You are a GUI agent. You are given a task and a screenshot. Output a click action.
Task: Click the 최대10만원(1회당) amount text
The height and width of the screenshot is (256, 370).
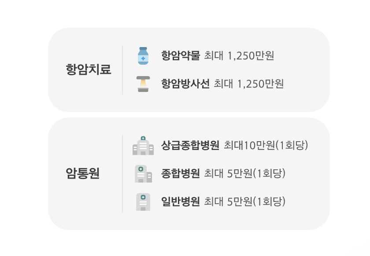266,145
